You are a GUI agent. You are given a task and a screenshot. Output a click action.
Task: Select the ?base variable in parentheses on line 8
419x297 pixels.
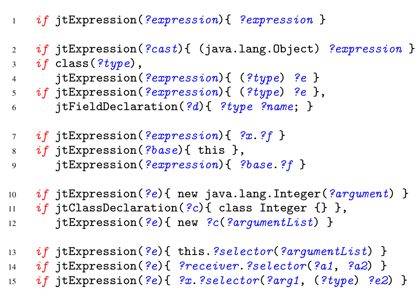point(161,150)
